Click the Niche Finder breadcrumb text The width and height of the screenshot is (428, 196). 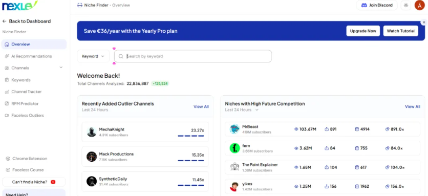pyautogui.click(x=96, y=5)
